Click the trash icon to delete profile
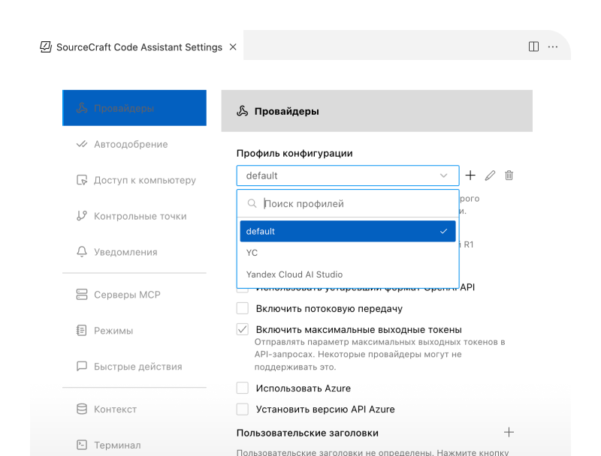 coord(509,175)
